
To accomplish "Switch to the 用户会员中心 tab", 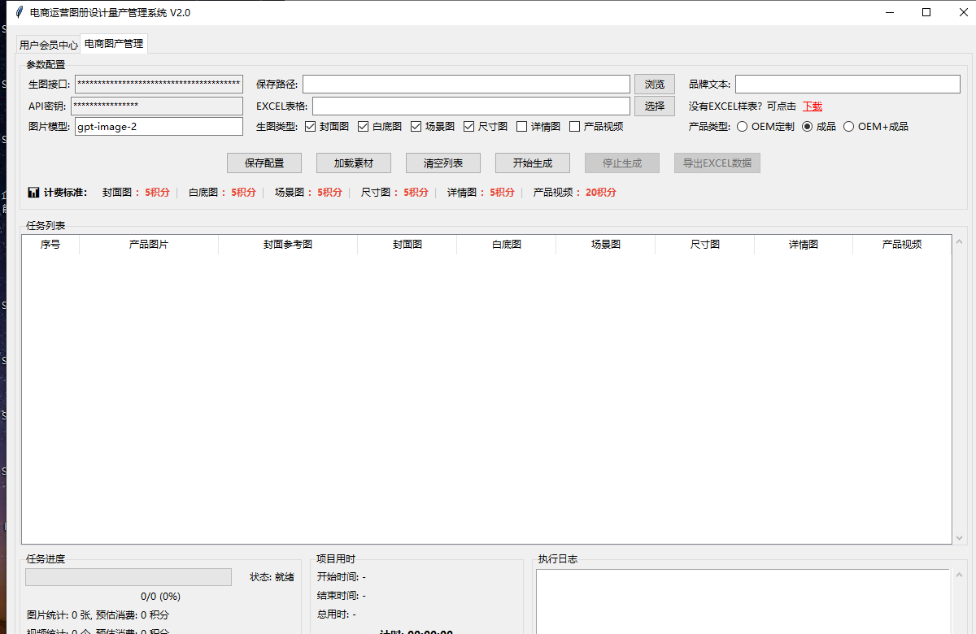I will pyautogui.click(x=49, y=46).
